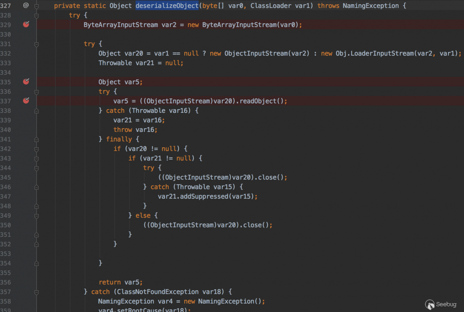Collapse the try block starting at line 331
Viewport: 464px width, 312px height.
tap(36, 44)
